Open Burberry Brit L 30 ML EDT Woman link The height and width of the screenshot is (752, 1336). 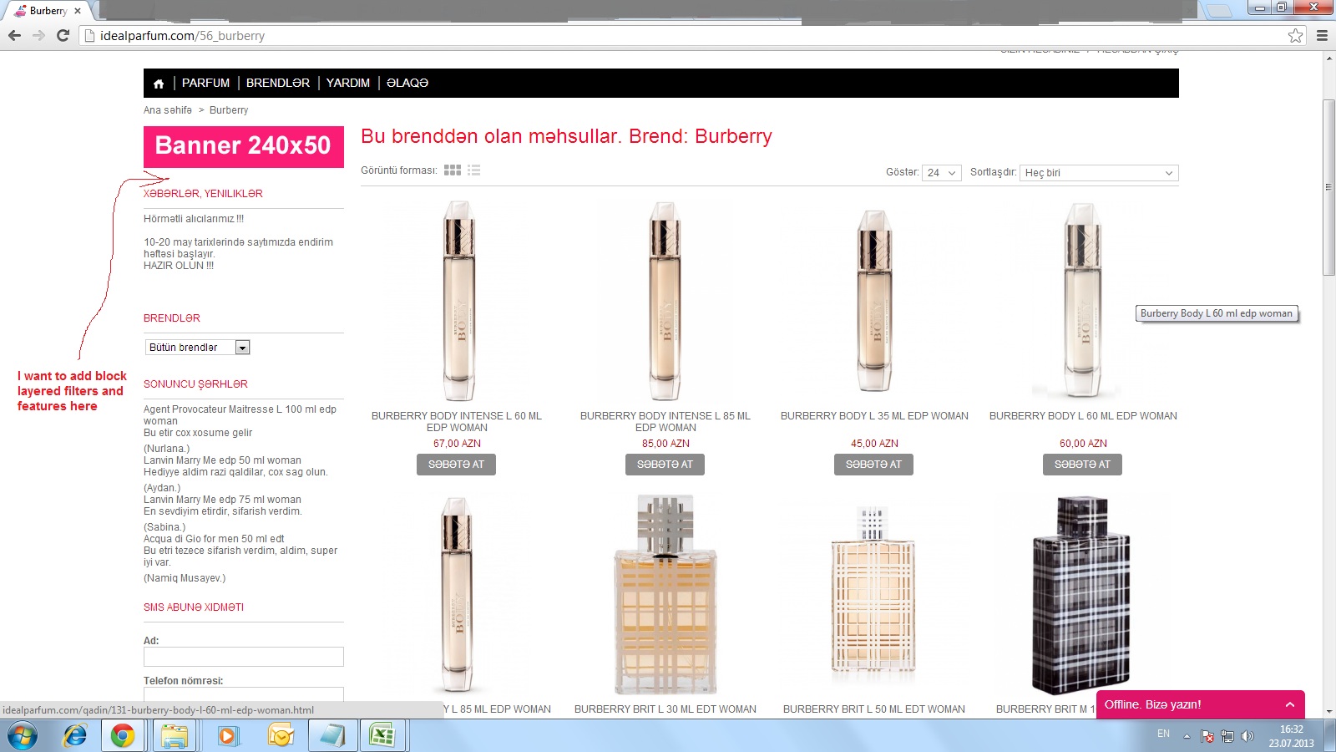(x=665, y=709)
